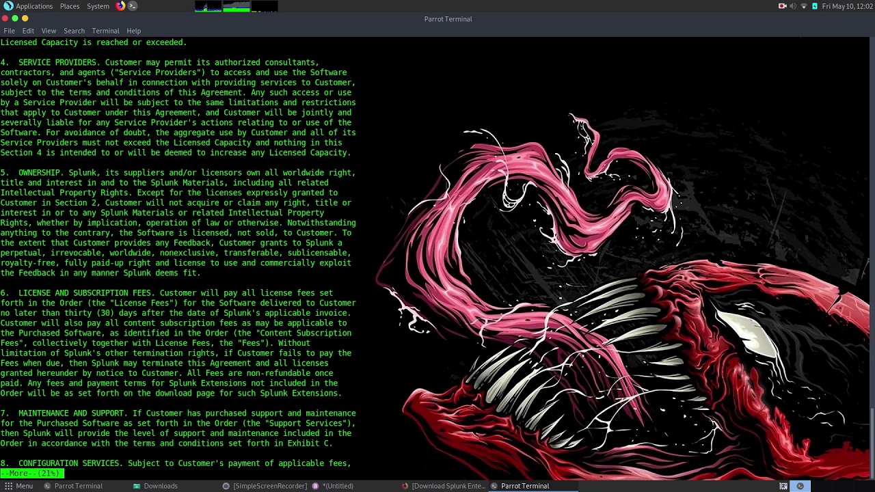Switch to SimpleScreenRecorder in taskbar
This screenshot has height=492, width=875.
coord(265,486)
